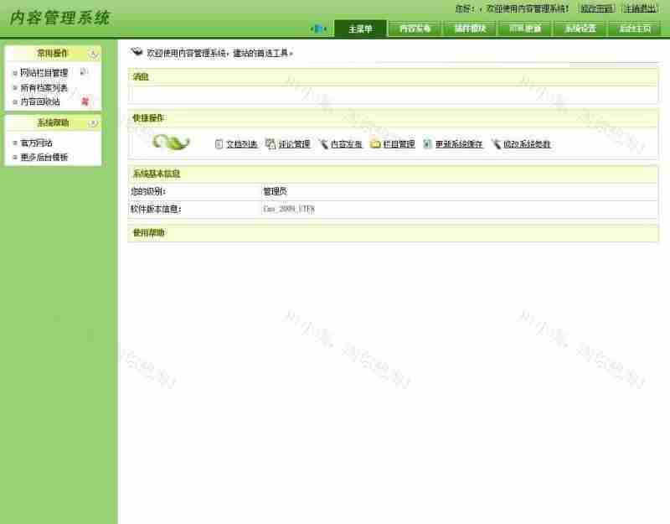Screen dimensions: 670x524
Task: Click the 栏目管理 folder icon
Action: [x=376, y=144]
